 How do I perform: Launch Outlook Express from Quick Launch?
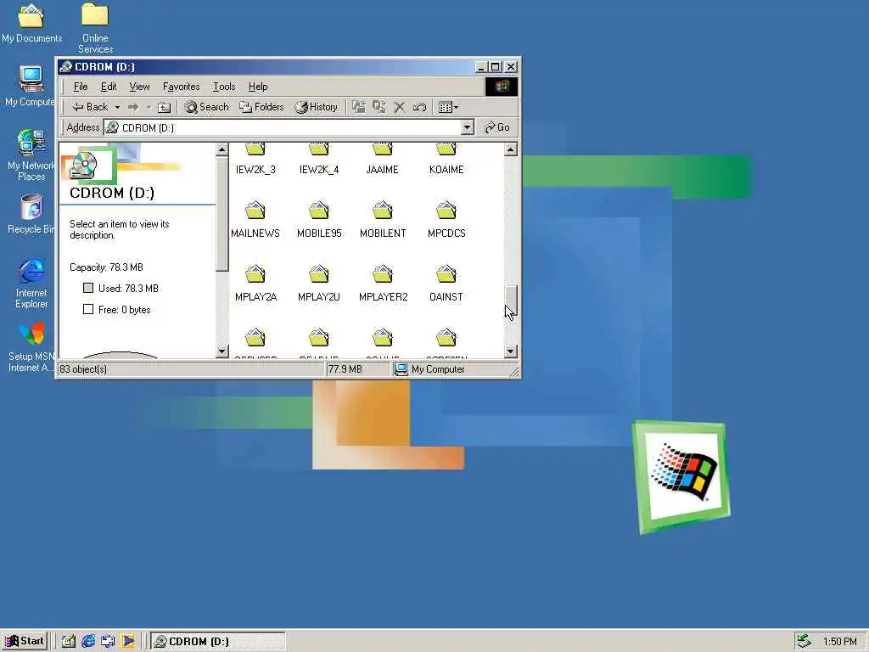click(108, 642)
